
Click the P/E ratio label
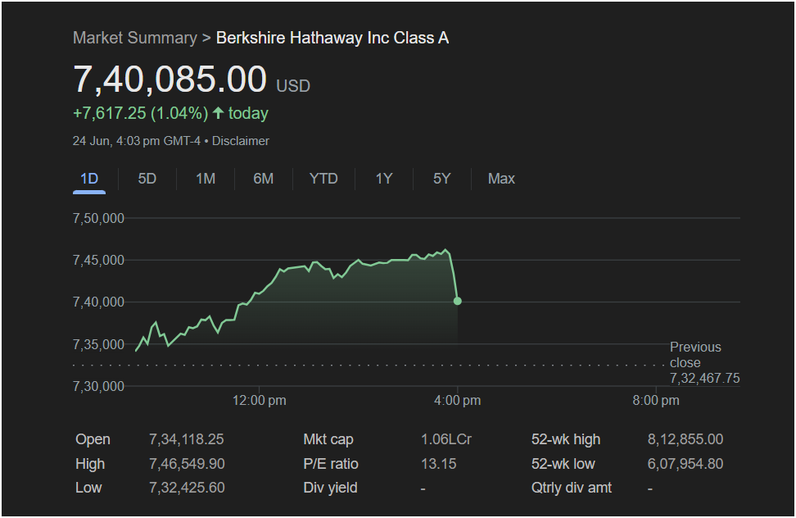coord(331,464)
